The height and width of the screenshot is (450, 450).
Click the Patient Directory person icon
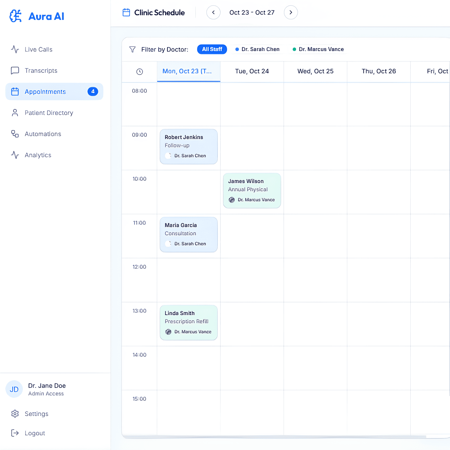(x=15, y=113)
